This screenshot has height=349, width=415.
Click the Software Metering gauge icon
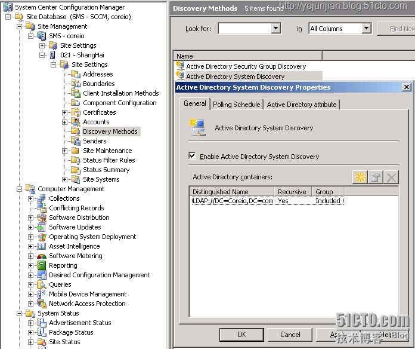[42, 256]
